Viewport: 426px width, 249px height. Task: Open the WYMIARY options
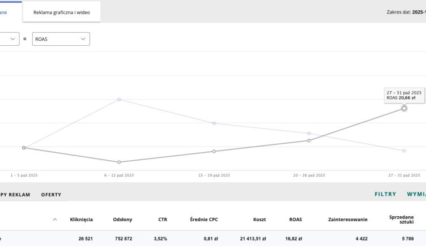[416, 194]
